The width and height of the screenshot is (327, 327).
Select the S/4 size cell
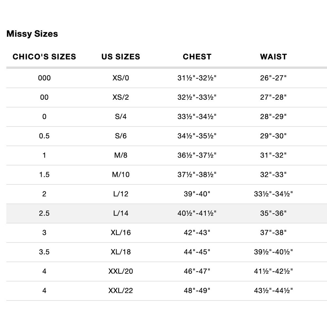[x=121, y=117]
